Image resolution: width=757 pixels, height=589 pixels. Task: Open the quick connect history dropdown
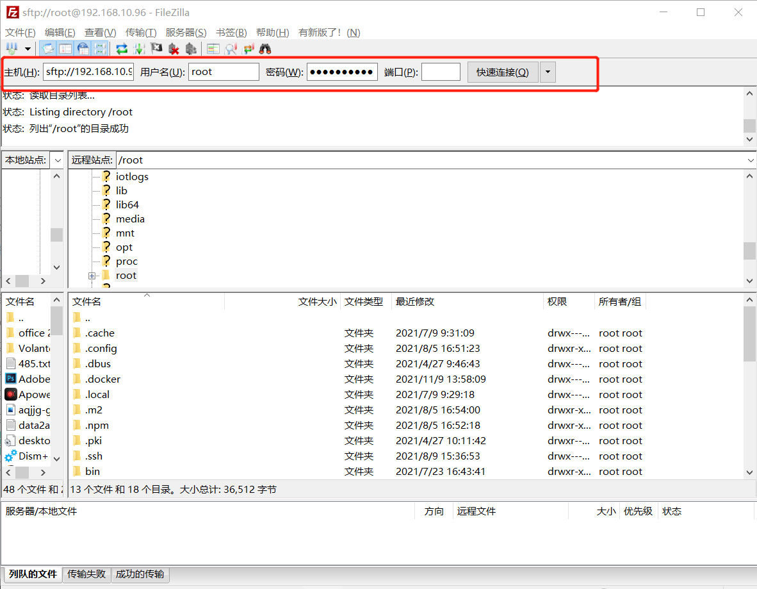tap(548, 72)
